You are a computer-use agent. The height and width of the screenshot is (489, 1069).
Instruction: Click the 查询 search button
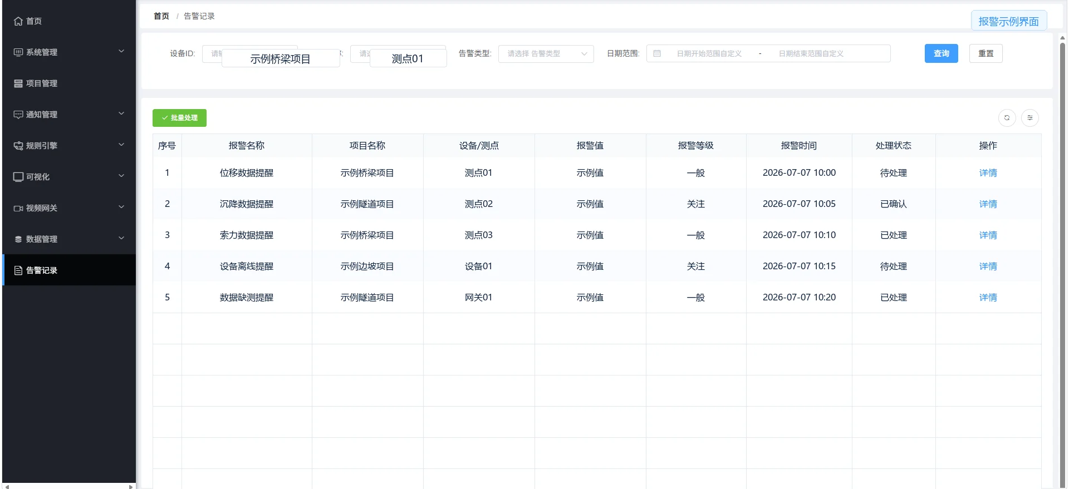(x=941, y=53)
